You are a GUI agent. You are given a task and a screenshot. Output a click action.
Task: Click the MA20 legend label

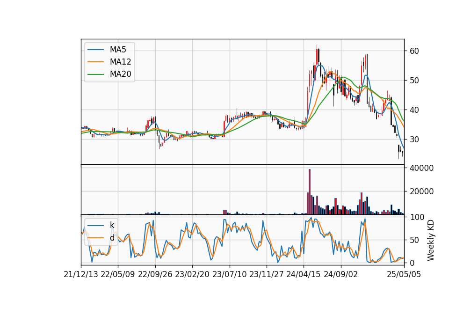120,74
